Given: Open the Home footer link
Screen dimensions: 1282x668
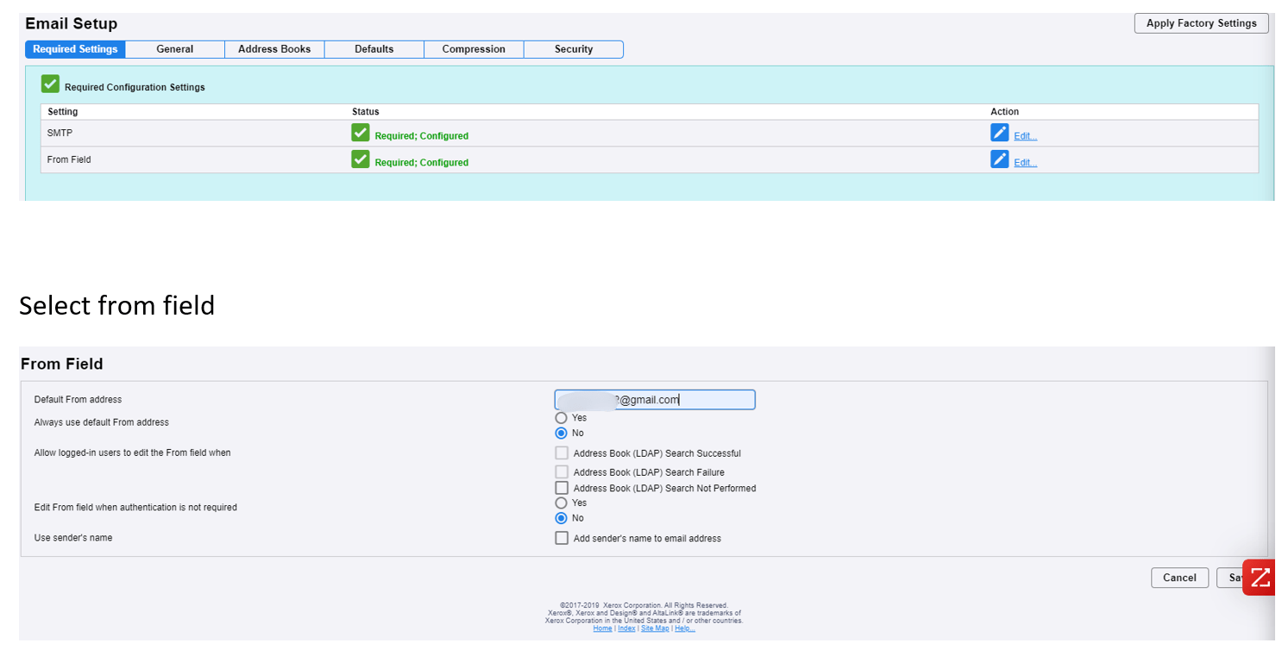Looking at the screenshot, I should [603, 628].
